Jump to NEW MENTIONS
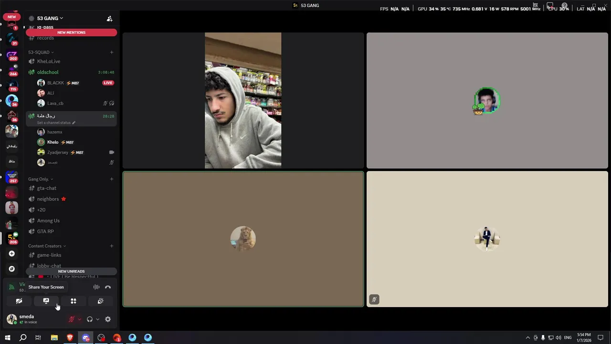Screen dimensions: 611x344 point(72,32)
